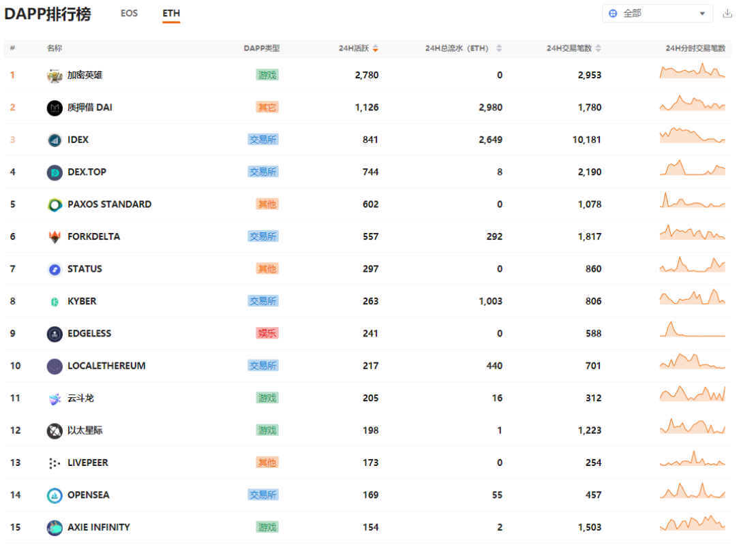756x547 pixels.
Task: Click the OPENSEA logo icon
Action: [55, 495]
